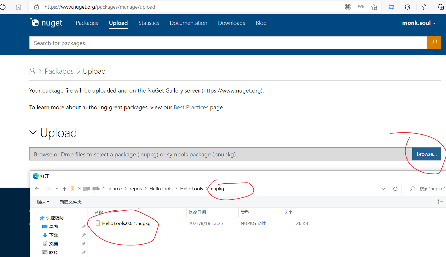
Task: Open the 组织 organize menu
Action: coord(43,202)
